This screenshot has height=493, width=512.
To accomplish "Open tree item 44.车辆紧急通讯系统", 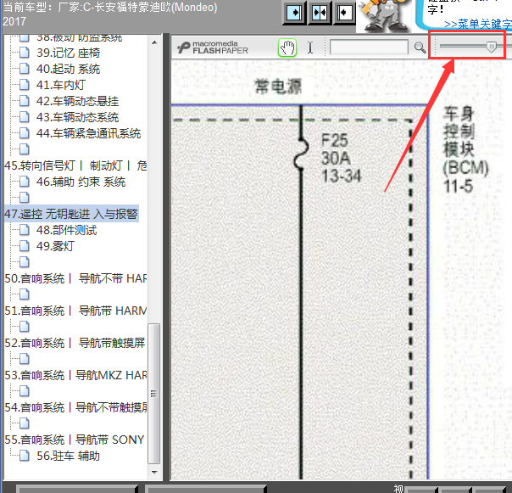I will 88,133.
